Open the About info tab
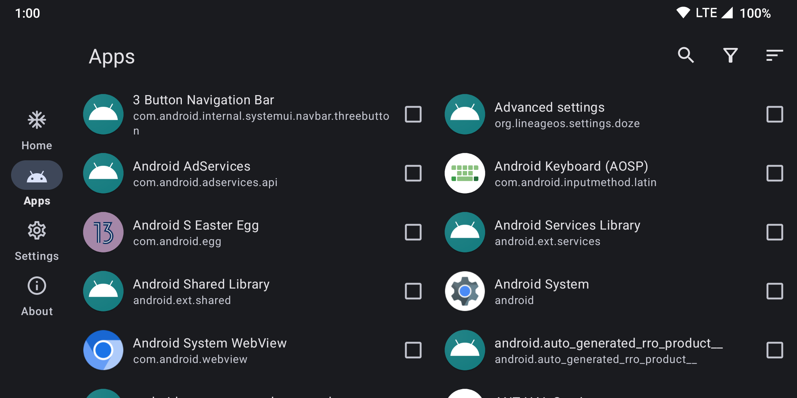 (37, 295)
